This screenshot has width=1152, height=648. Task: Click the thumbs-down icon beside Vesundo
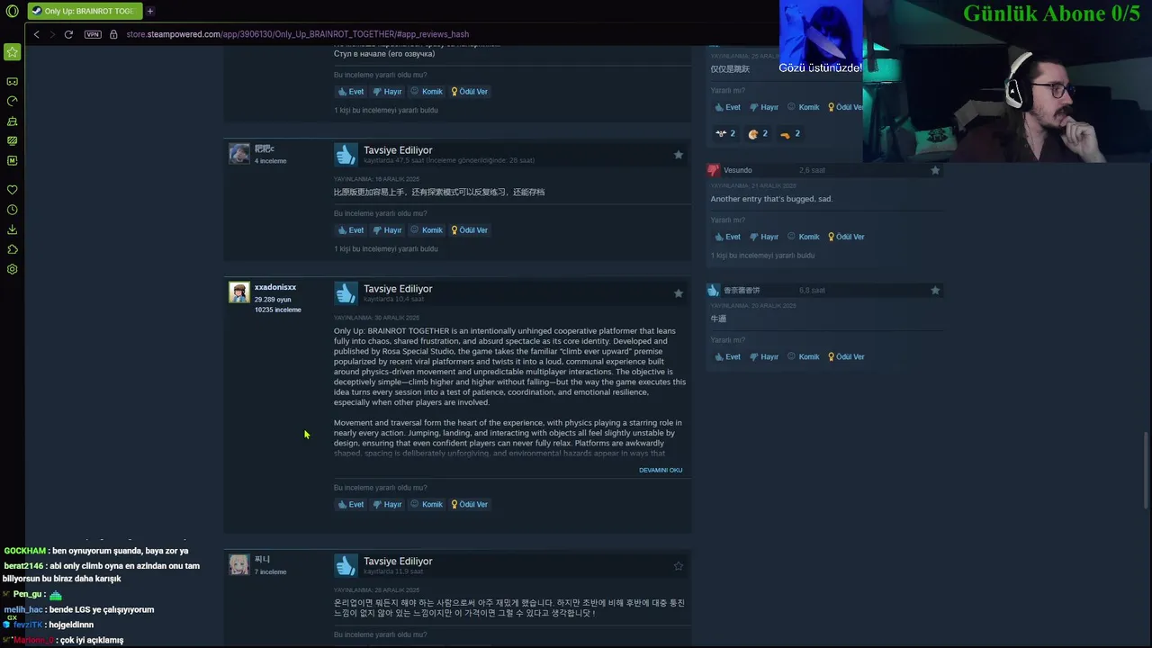[x=714, y=170]
